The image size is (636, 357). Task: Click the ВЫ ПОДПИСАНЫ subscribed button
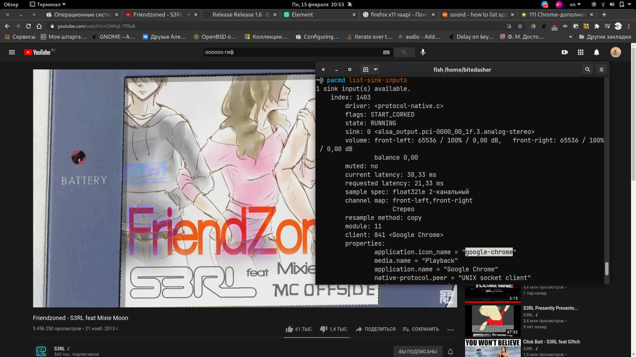pos(418,352)
